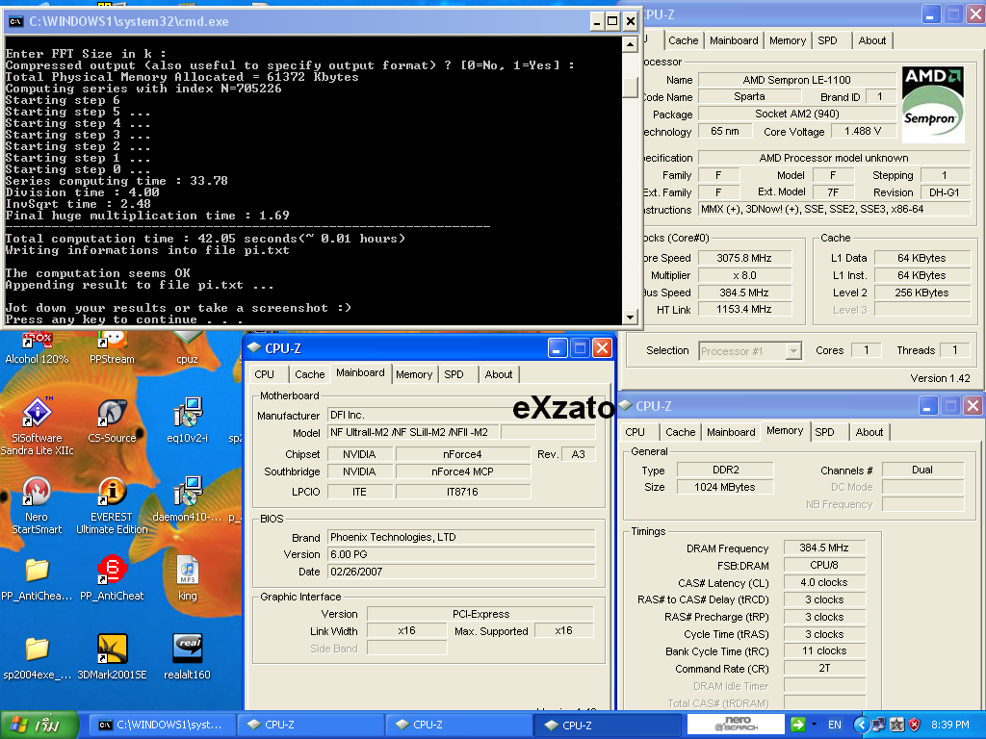Open Memory tab in Mainboard CPU-Z window
Viewport: 986px width, 739px height.
click(414, 374)
